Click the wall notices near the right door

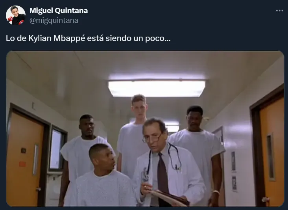click(x=234, y=171)
